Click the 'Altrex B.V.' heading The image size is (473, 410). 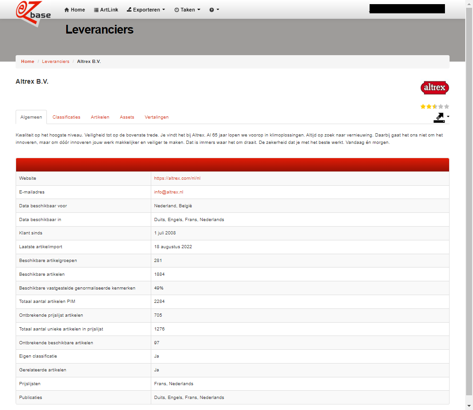[x=32, y=81]
